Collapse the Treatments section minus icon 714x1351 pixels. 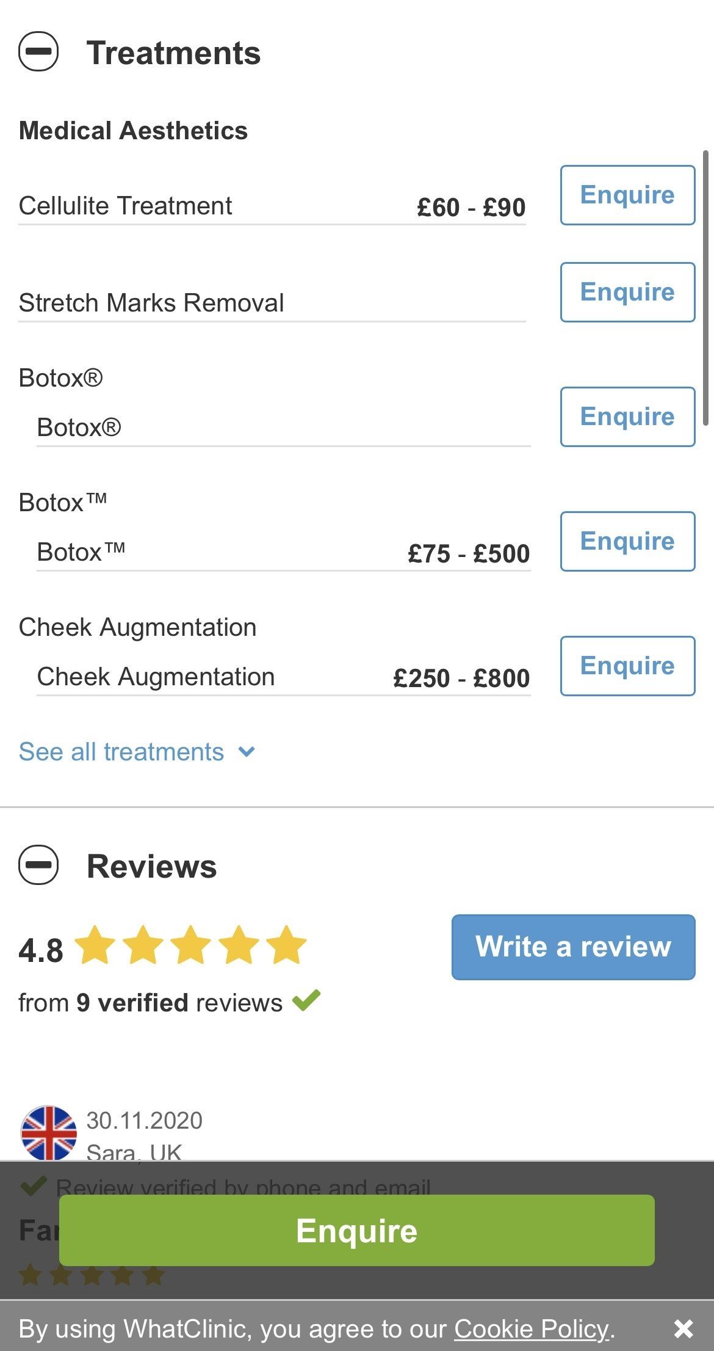point(38,52)
